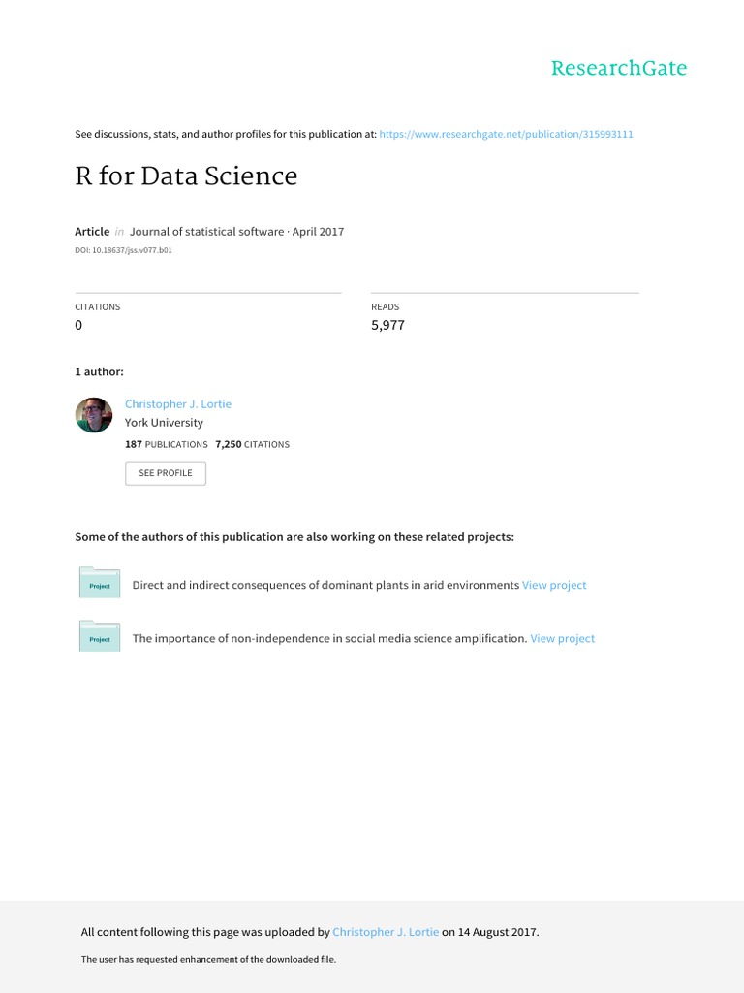
Task: Click the "Direct and indirect consequences" project title
Action: (325, 585)
